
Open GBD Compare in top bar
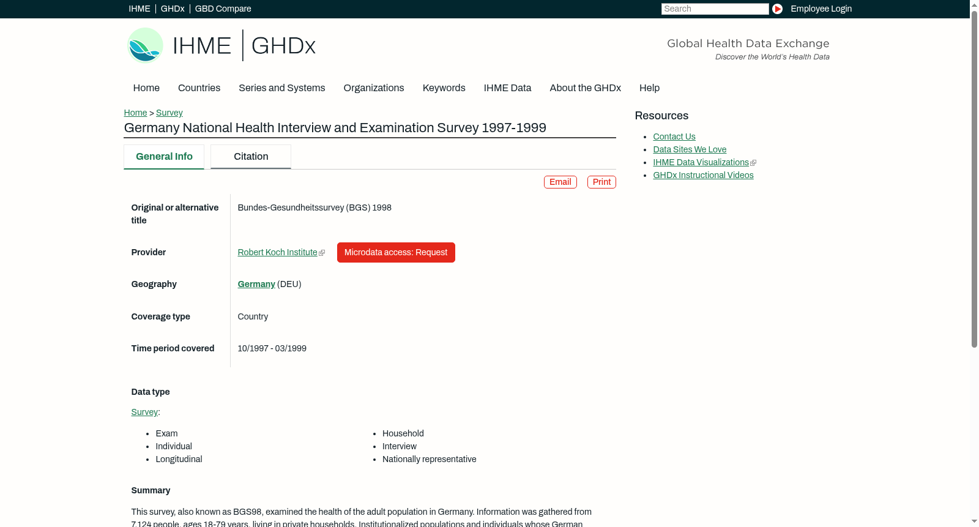click(x=223, y=9)
